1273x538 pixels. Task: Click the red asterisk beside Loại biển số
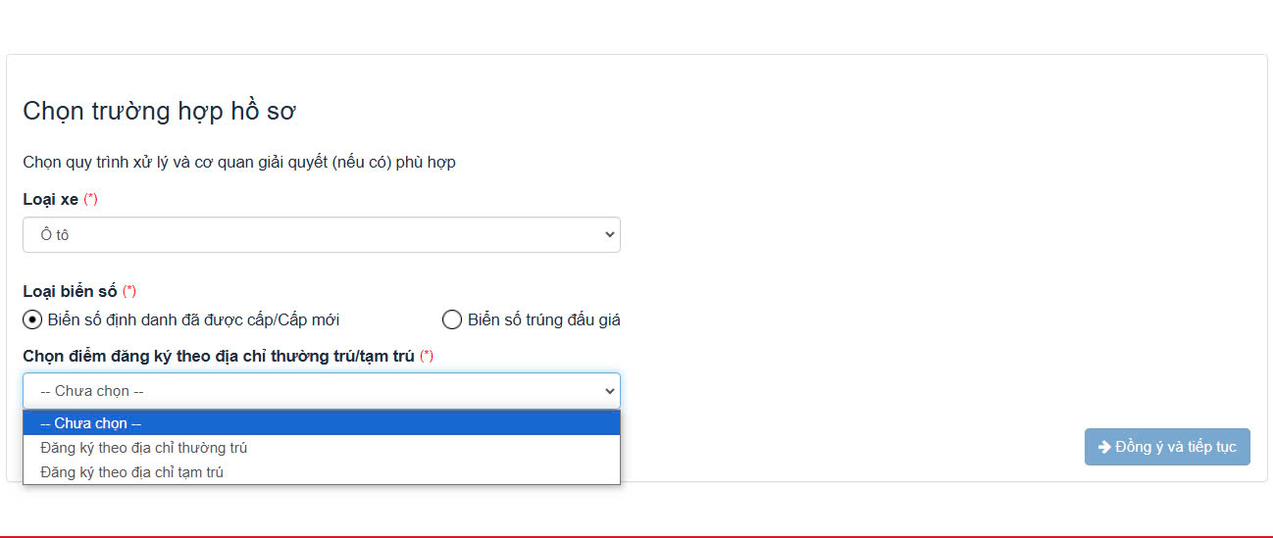(128, 291)
